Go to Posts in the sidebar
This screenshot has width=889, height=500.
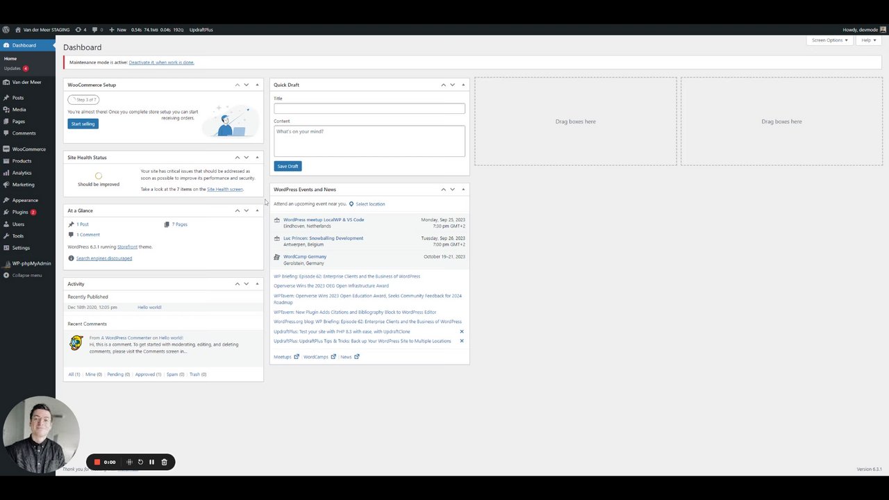[x=17, y=98]
